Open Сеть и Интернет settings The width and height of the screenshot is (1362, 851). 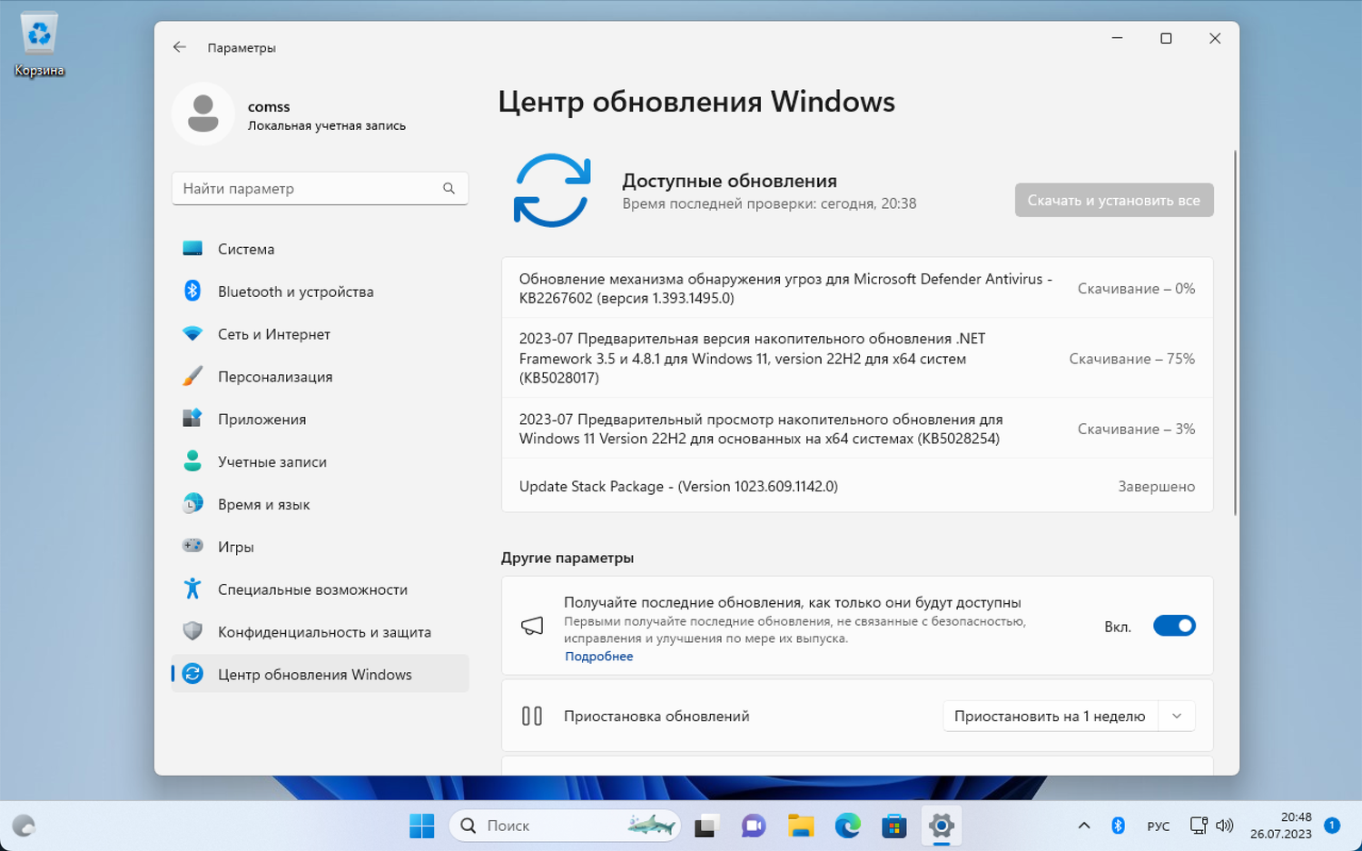pos(320,333)
